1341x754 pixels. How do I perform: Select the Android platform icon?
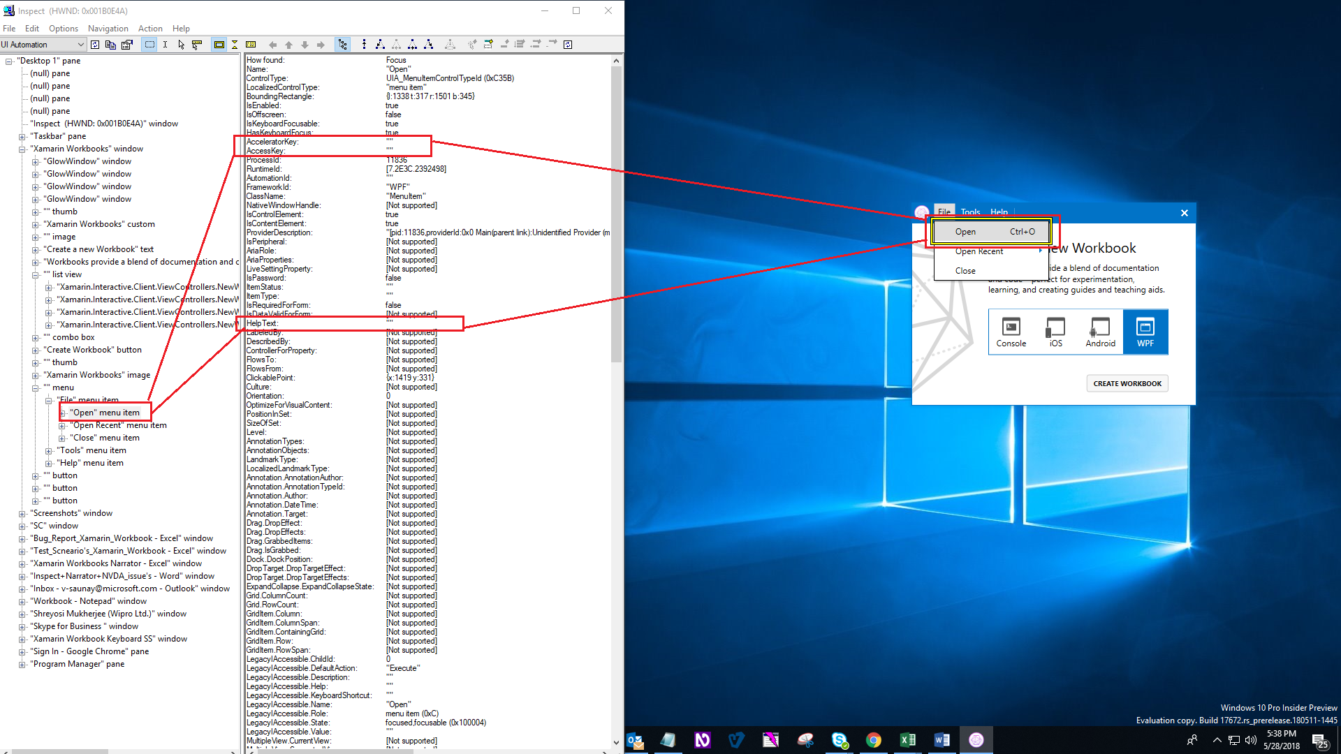1100,331
